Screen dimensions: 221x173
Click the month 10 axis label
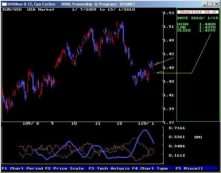pos(74,124)
